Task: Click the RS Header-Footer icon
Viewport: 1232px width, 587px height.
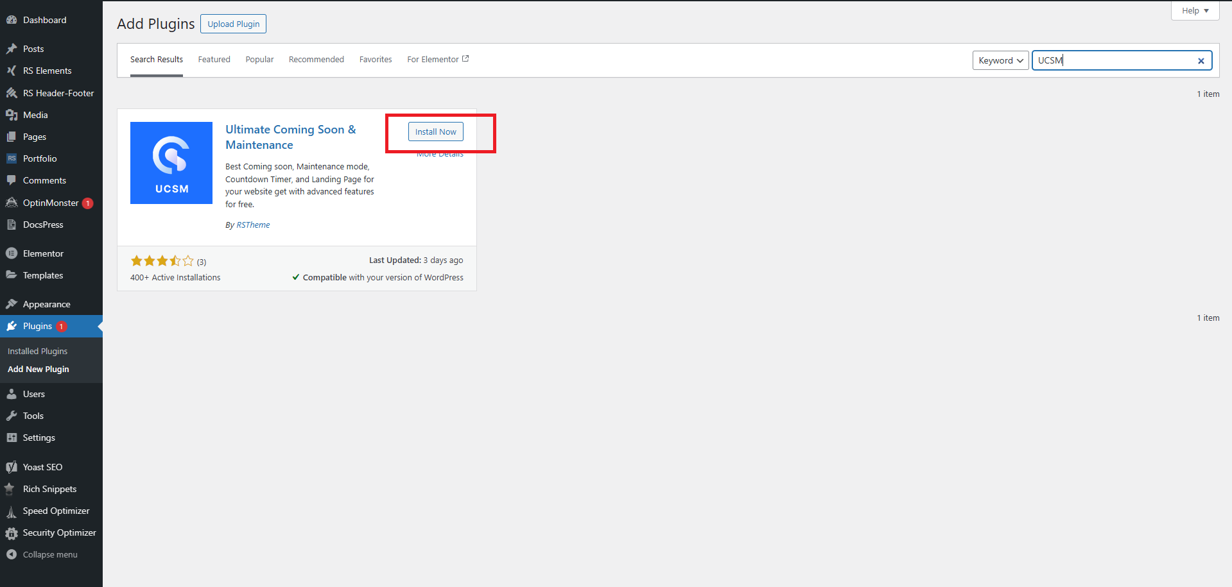Action: (x=12, y=93)
